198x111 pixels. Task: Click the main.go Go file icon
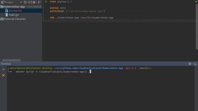pos(7,15)
